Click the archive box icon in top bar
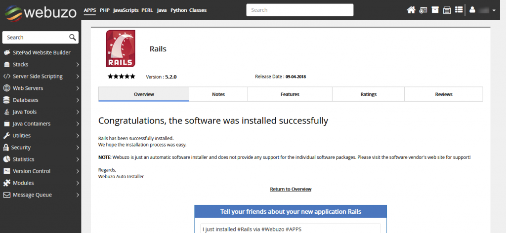The width and height of the screenshot is (506, 233). pyautogui.click(x=435, y=10)
